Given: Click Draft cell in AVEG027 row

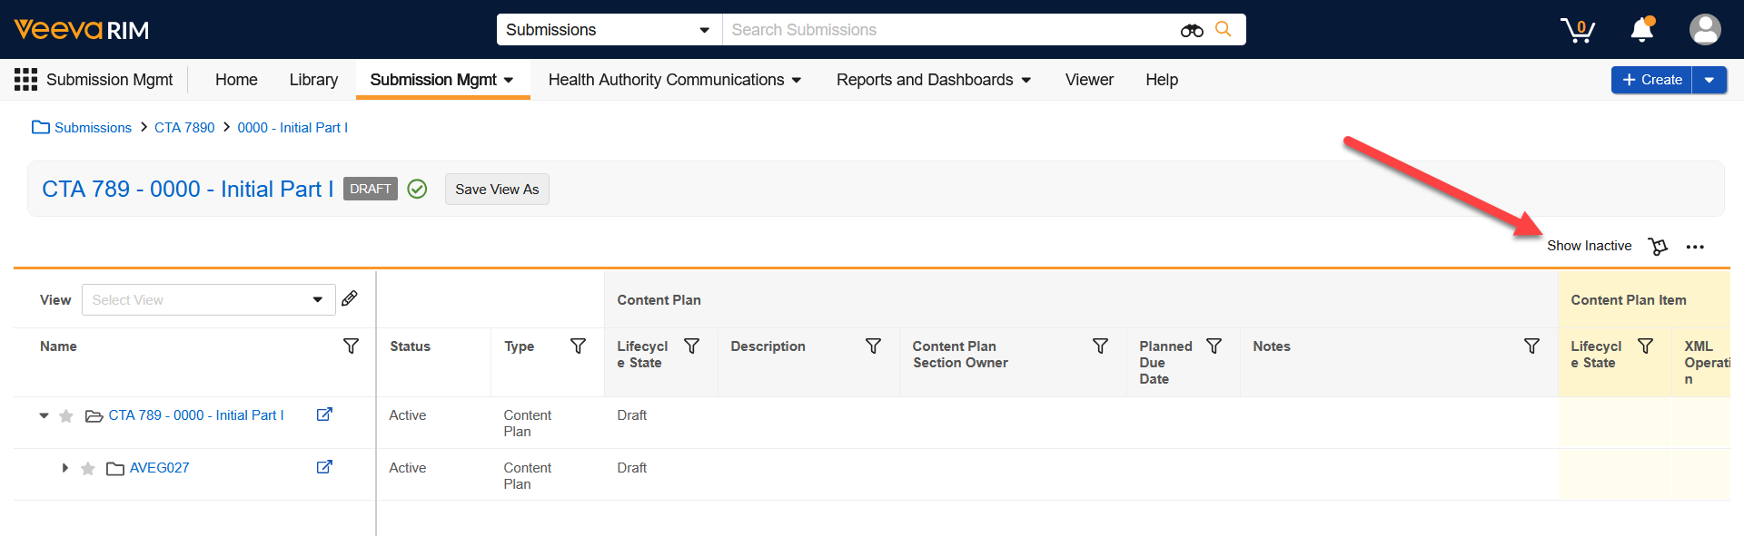Looking at the screenshot, I should (631, 468).
